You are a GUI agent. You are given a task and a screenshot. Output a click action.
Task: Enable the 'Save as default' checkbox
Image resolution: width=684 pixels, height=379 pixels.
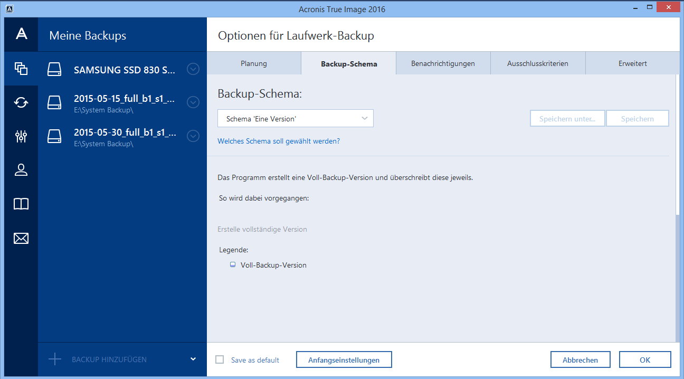220,360
